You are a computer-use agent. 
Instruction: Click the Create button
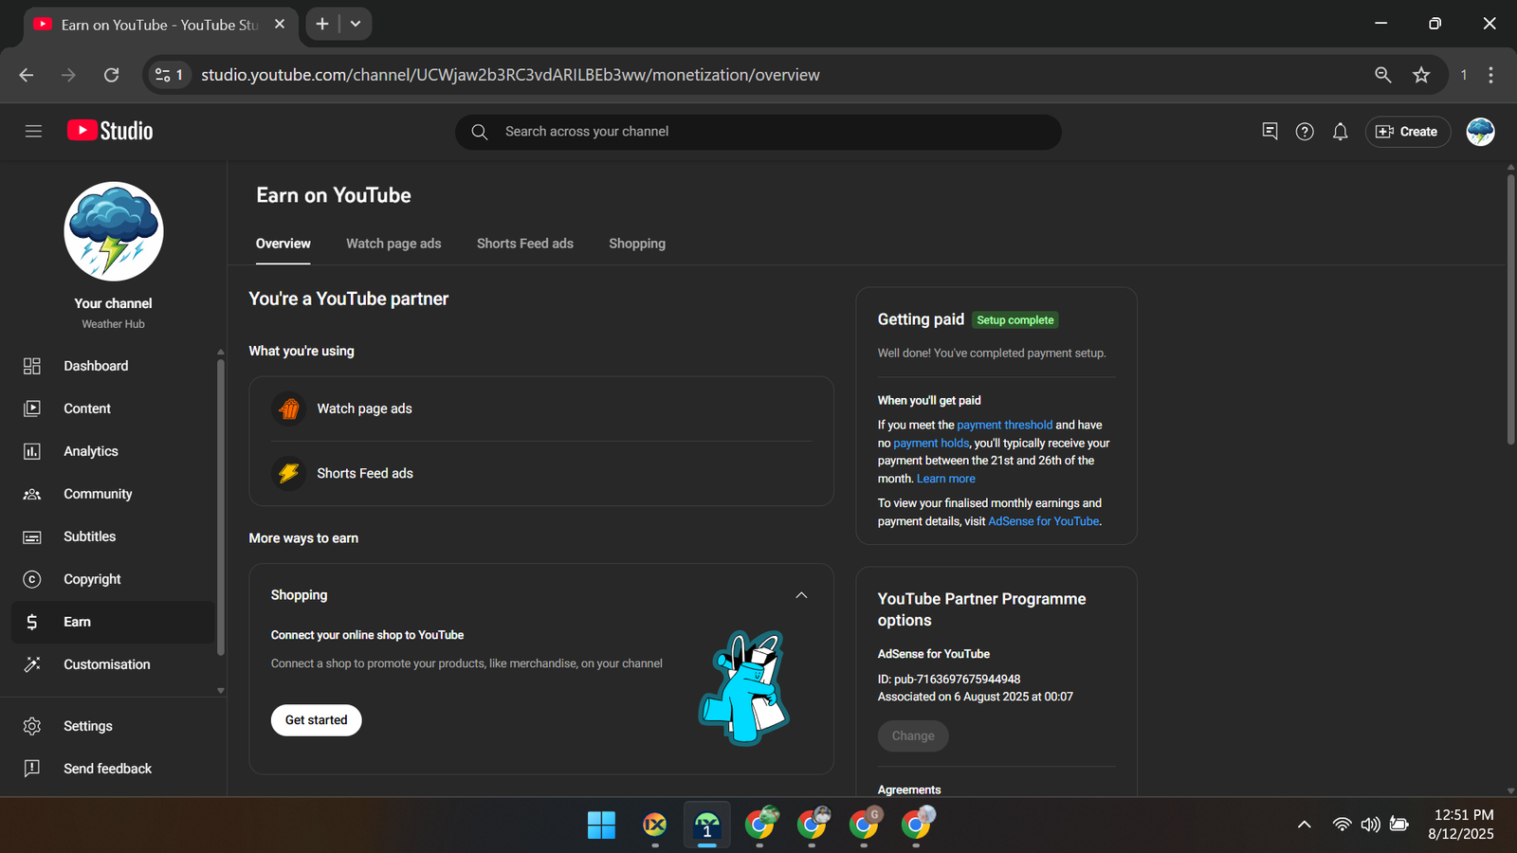(1408, 132)
